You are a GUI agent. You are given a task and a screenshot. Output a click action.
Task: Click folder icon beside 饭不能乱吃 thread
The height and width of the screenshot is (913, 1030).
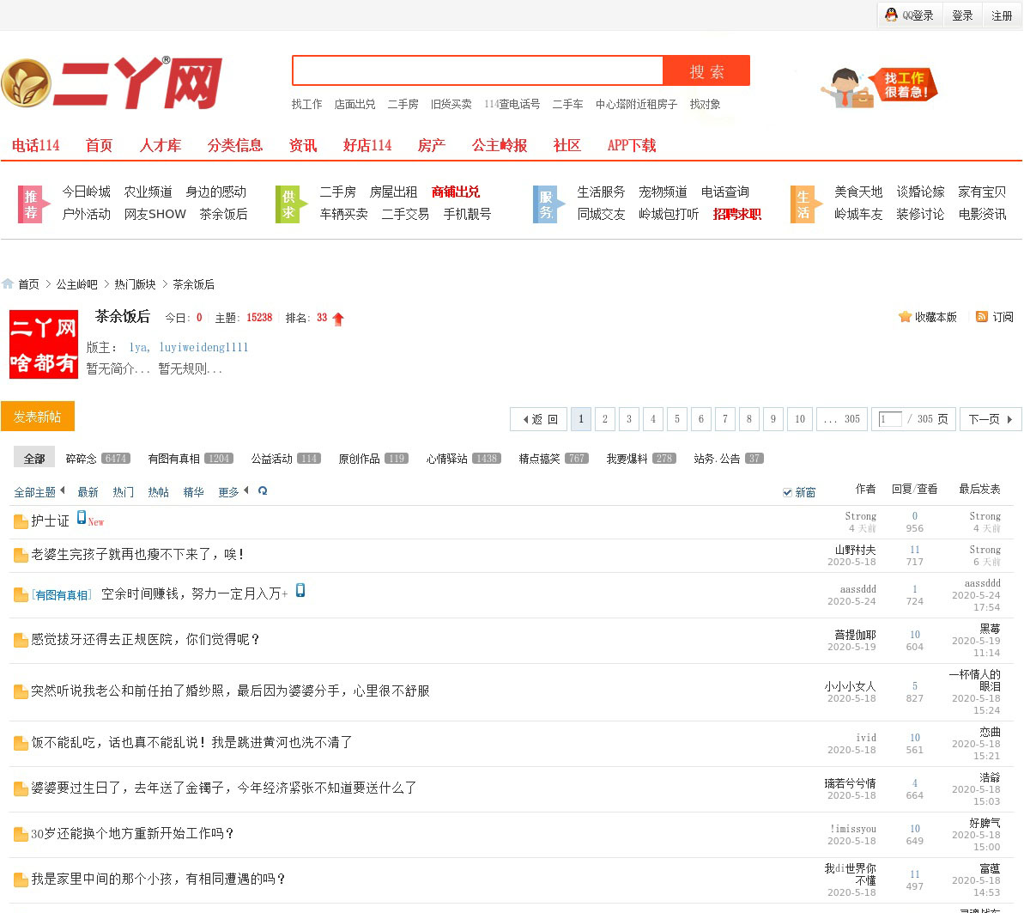pos(21,743)
